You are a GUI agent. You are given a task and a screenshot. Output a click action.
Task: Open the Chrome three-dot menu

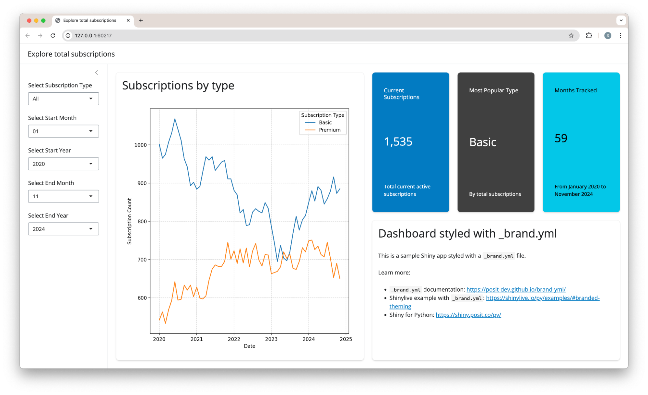620,36
